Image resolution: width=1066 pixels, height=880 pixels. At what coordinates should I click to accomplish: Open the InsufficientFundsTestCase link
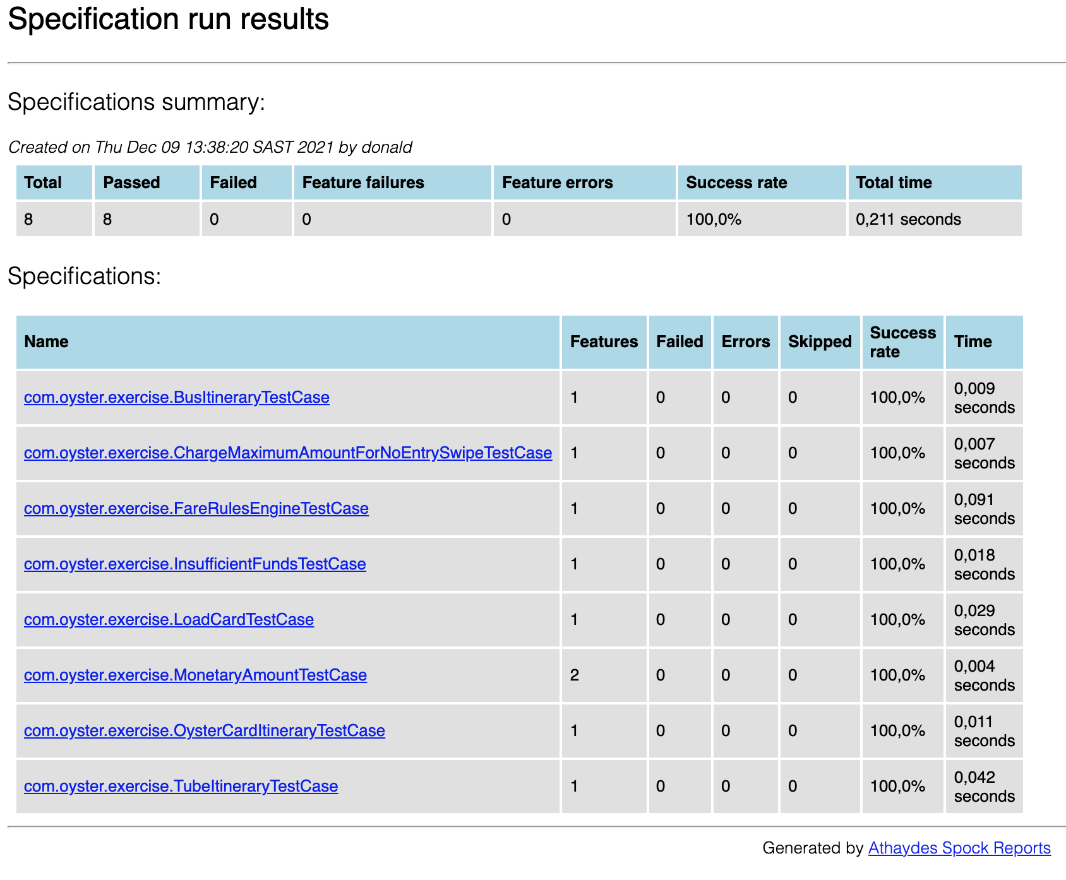(195, 564)
